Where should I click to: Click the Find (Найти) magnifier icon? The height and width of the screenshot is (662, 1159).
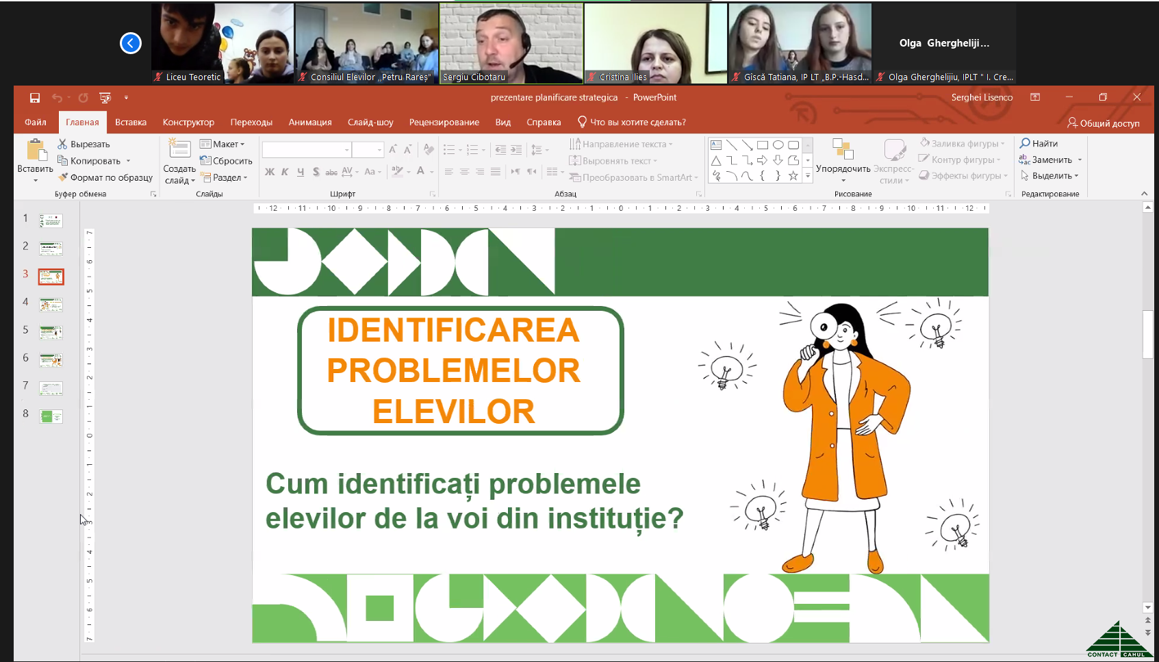1025,143
